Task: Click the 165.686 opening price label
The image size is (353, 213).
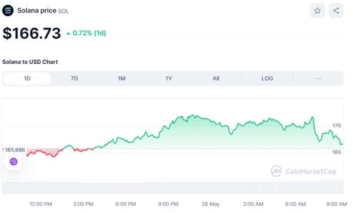Action: tap(15, 150)
